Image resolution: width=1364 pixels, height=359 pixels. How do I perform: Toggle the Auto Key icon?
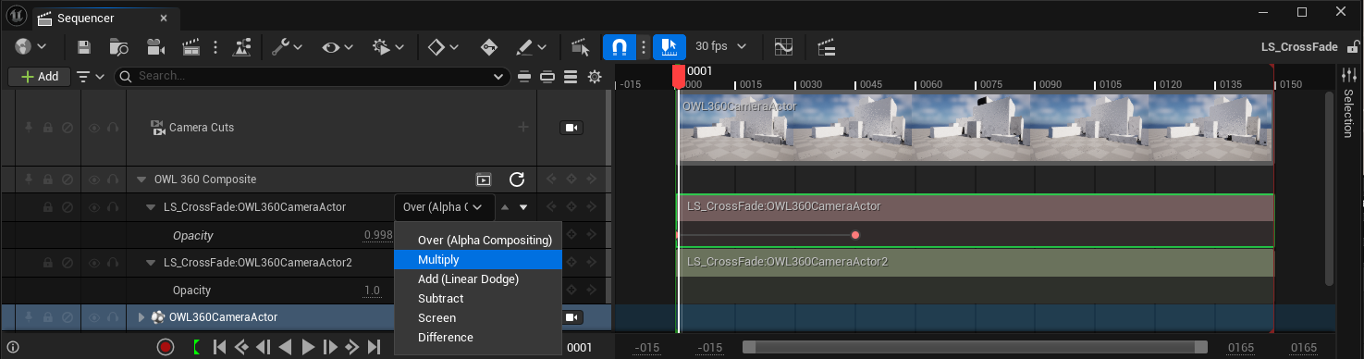489,46
